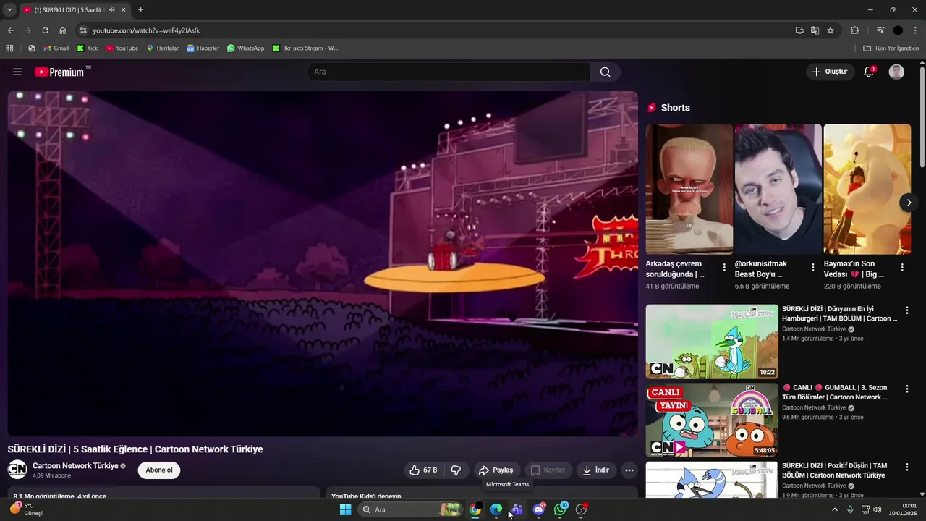Bookmark this tab with star icon
This screenshot has height=521, width=926.
831,30
